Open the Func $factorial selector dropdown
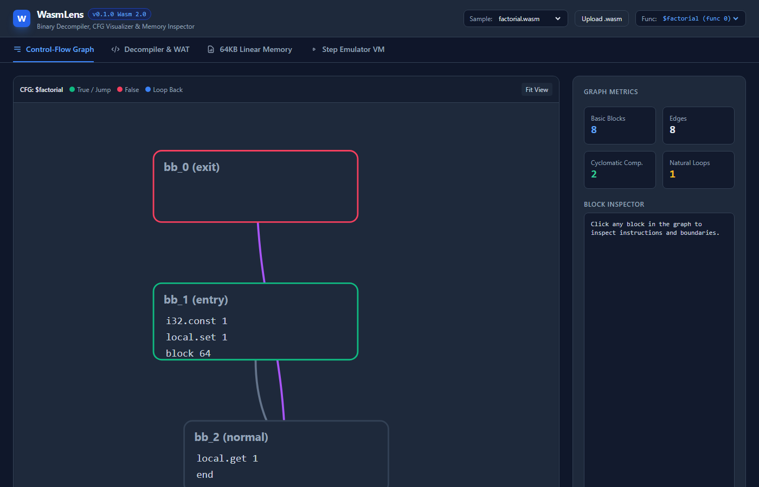The width and height of the screenshot is (759, 487). [x=691, y=18]
